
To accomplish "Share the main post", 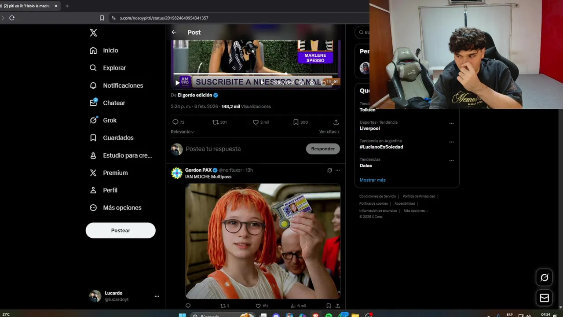I will (x=336, y=122).
